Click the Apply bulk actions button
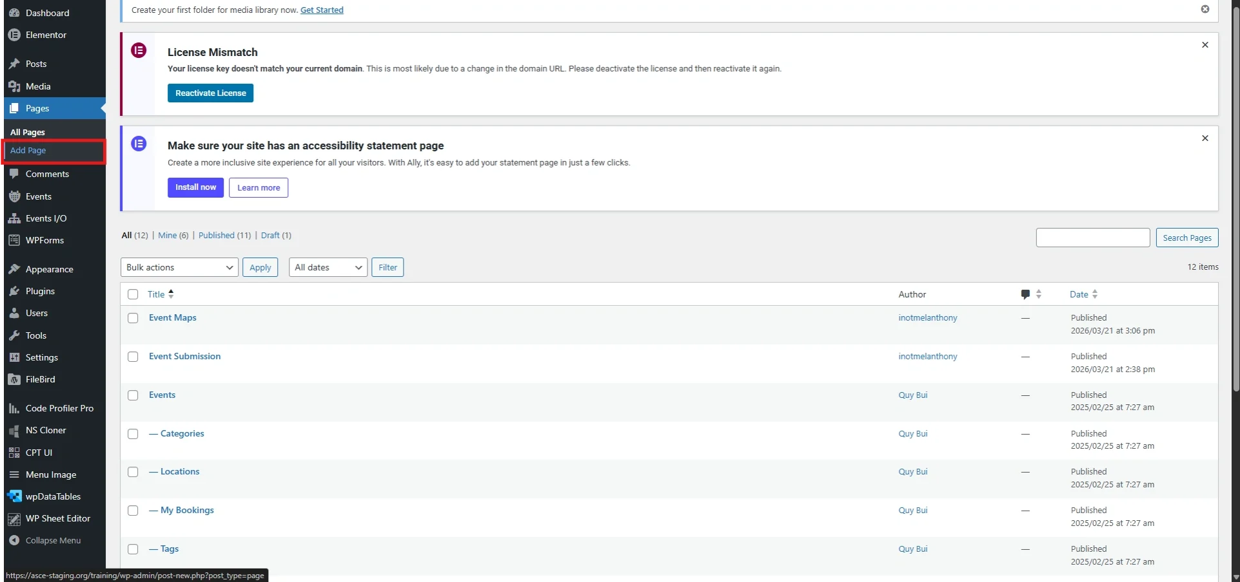The height and width of the screenshot is (582, 1240). 260,267
